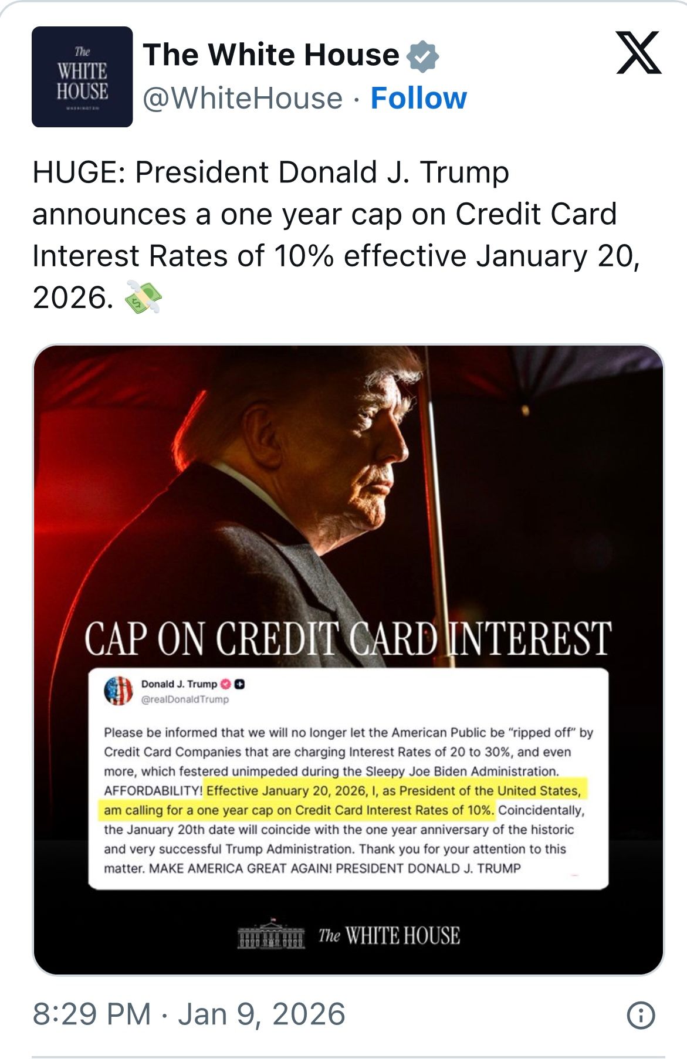Image resolution: width=687 pixels, height=1059 pixels.
Task: Click the @realDonaldTrump handle in embedded post
Action: [x=185, y=699]
